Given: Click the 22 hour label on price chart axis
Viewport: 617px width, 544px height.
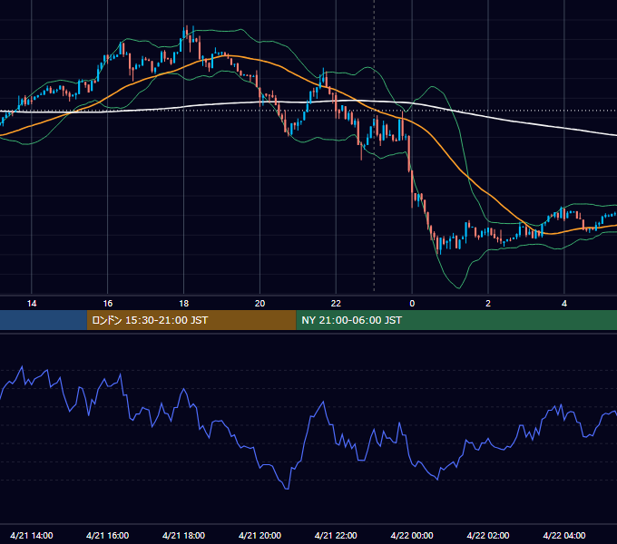Looking at the screenshot, I should [x=336, y=304].
